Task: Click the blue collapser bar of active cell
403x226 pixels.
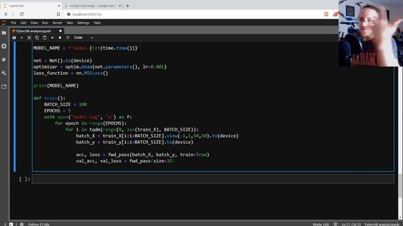Action: coord(14,106)
